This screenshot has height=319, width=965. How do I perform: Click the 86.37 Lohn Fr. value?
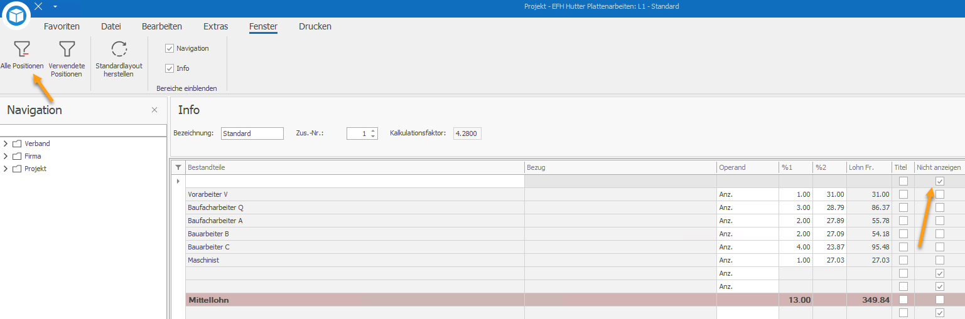click(880, 207)
